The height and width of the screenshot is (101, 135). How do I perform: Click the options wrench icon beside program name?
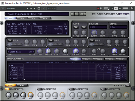[x=76, y=14]
